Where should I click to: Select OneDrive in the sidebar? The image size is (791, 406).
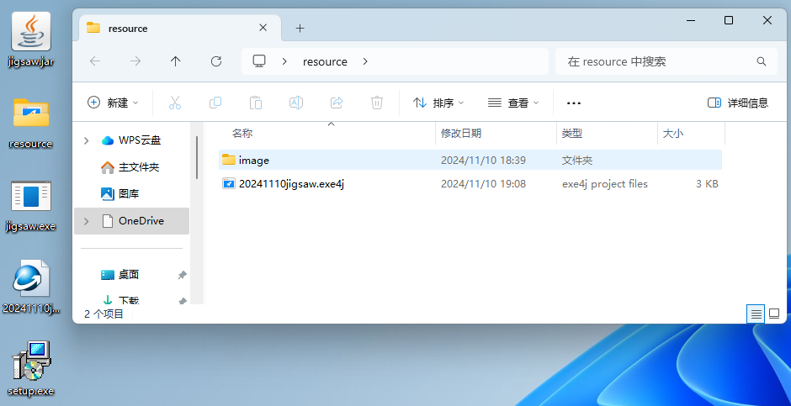coord(131,221)
